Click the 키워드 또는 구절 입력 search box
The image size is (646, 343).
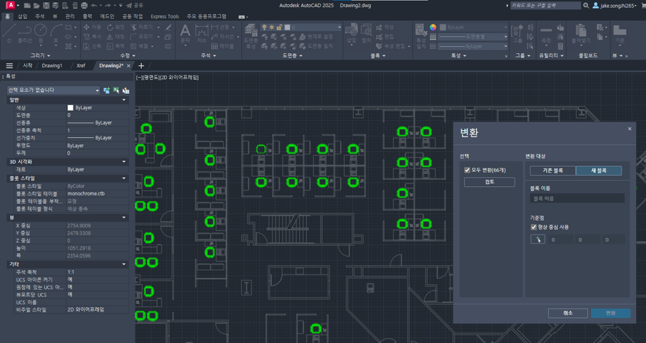tap(545, 6)
